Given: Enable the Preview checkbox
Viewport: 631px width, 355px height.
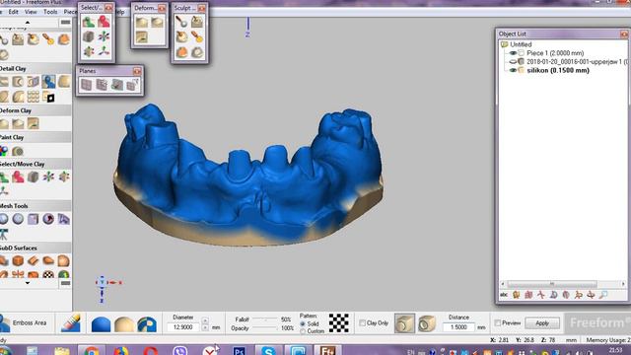Looking at the screenshot, I should tap(498, 322).
